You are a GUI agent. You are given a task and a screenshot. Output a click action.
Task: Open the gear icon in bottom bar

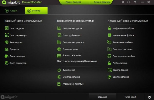(149, 97)
